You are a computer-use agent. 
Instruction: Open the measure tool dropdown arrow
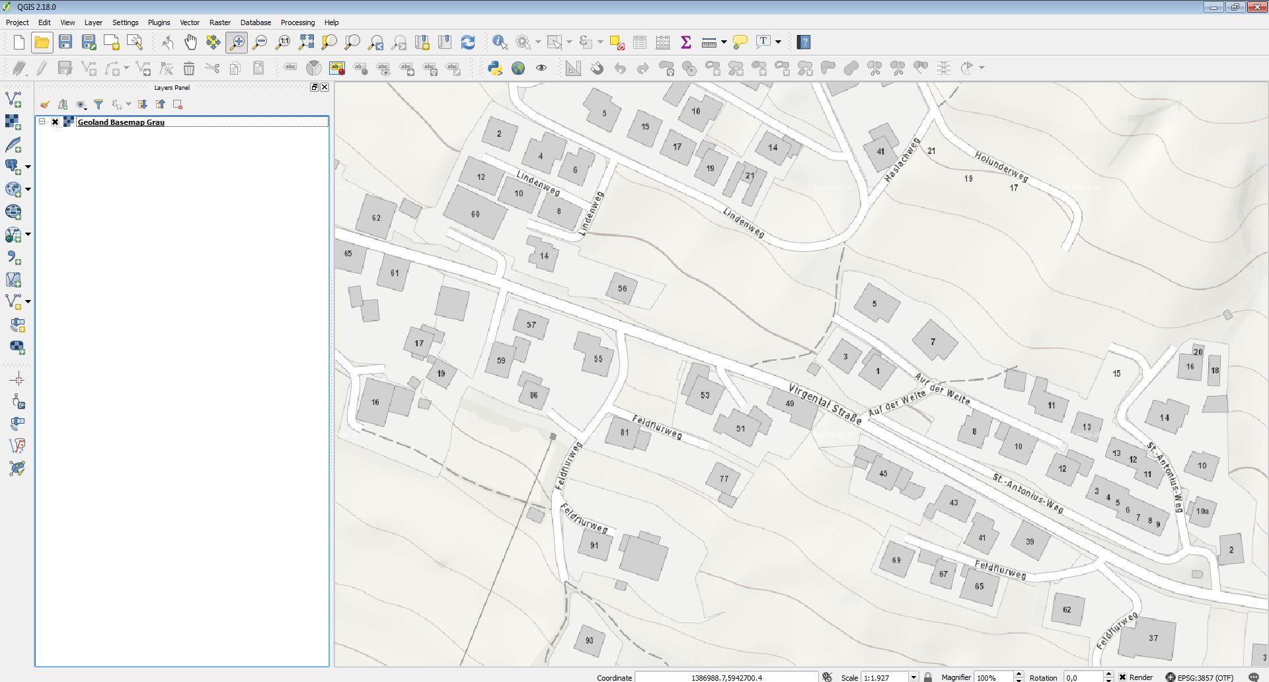724,42
